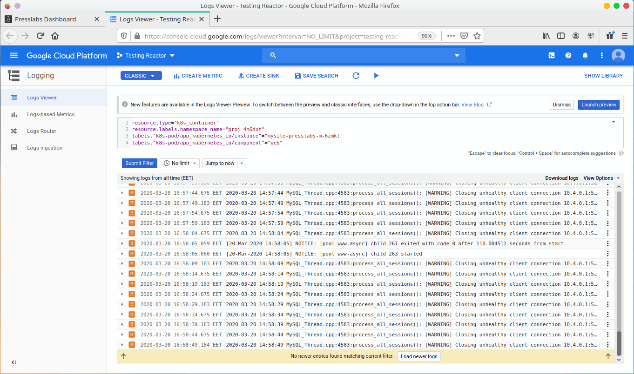Open the Help question mark icon
Screen dimensions: 634x374
(568, 55)
